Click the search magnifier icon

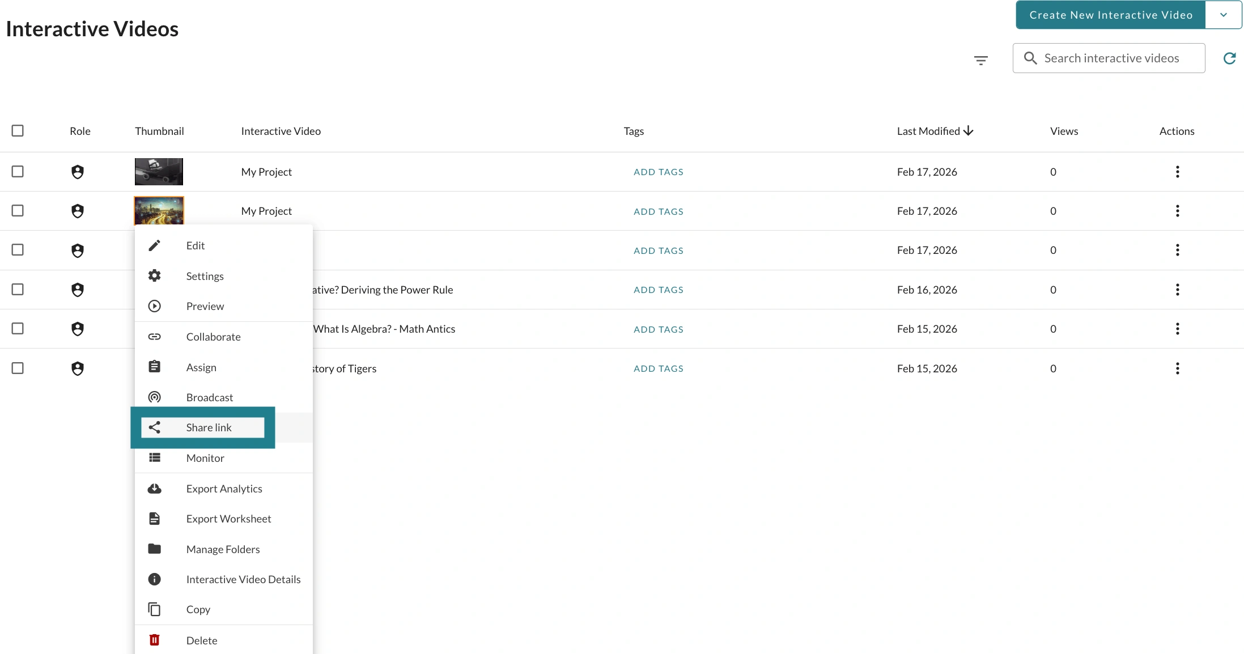pos(1030,58)
